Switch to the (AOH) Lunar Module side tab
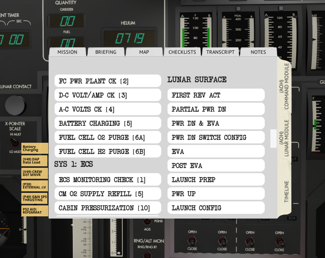 pos(284,138)
